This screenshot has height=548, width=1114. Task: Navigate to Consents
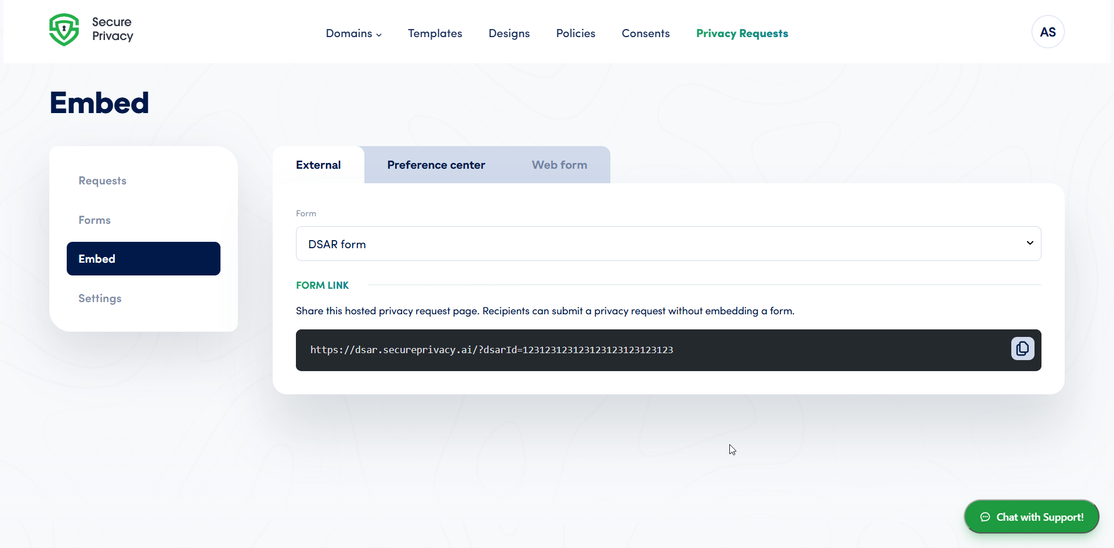tap(646, 33)
